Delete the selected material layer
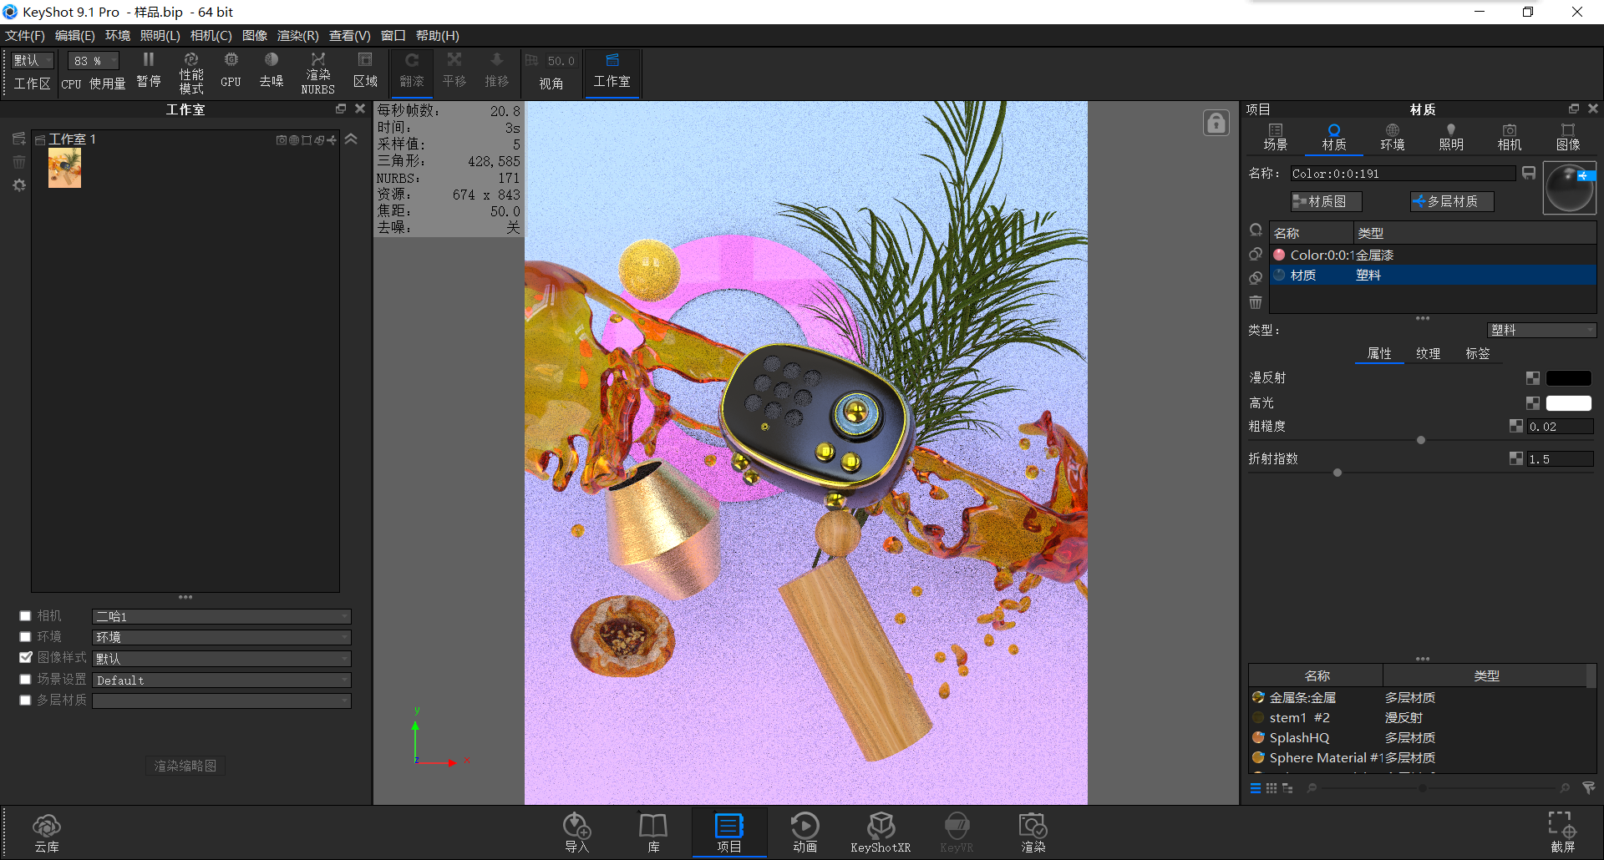Viewport: 1604px width, 860px height. 1255,302
